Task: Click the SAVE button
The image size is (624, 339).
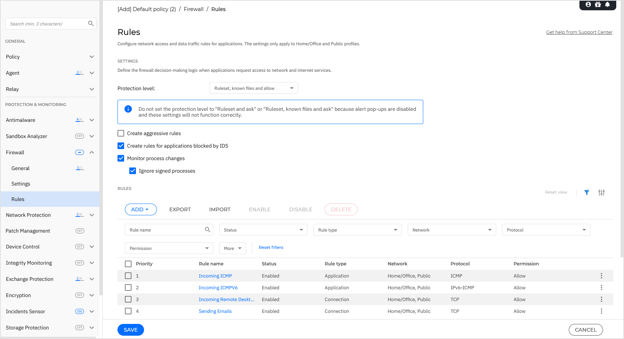Action: pos(130,330)
